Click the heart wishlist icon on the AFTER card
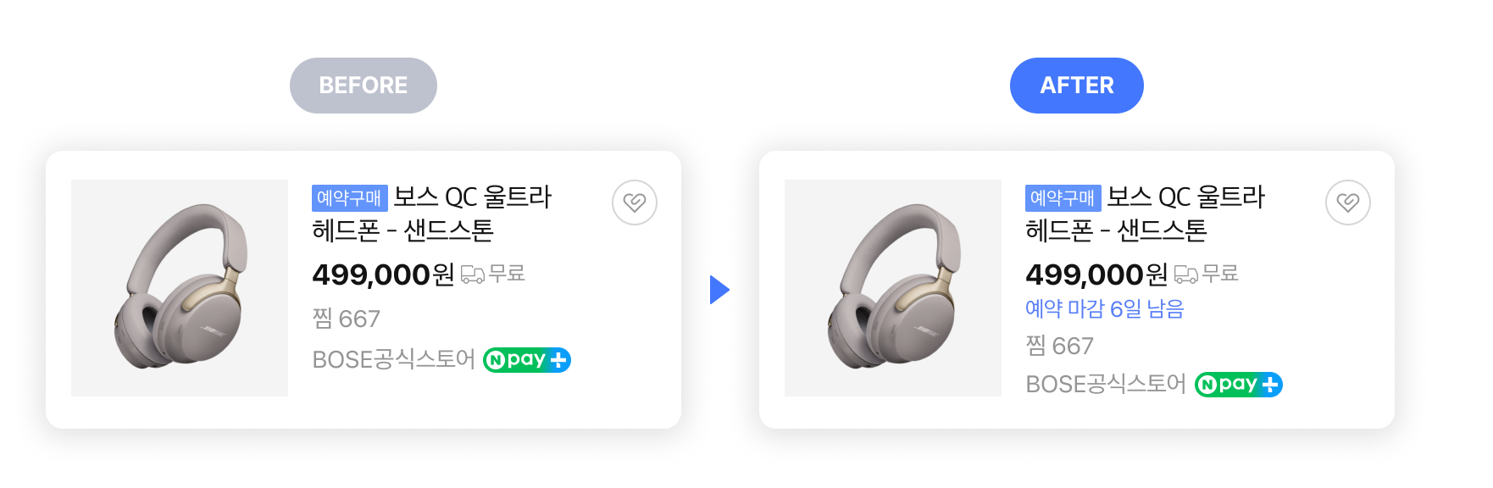 pyautogui.click(x=1348, y=202)
